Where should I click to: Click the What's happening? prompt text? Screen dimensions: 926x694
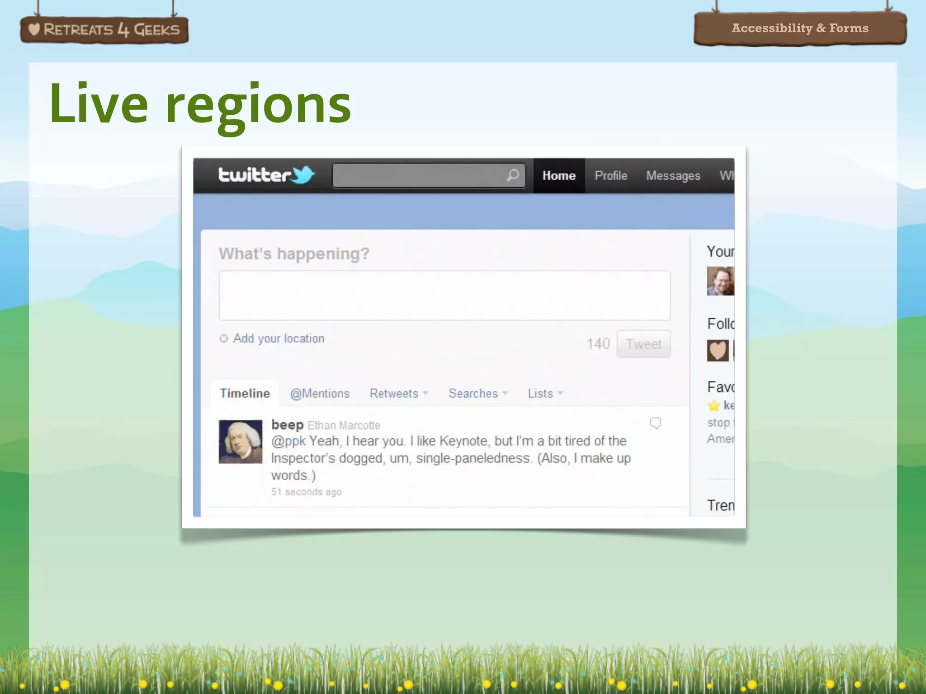(294, 254)
